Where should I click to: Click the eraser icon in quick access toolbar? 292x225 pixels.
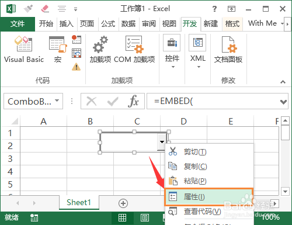45,9
